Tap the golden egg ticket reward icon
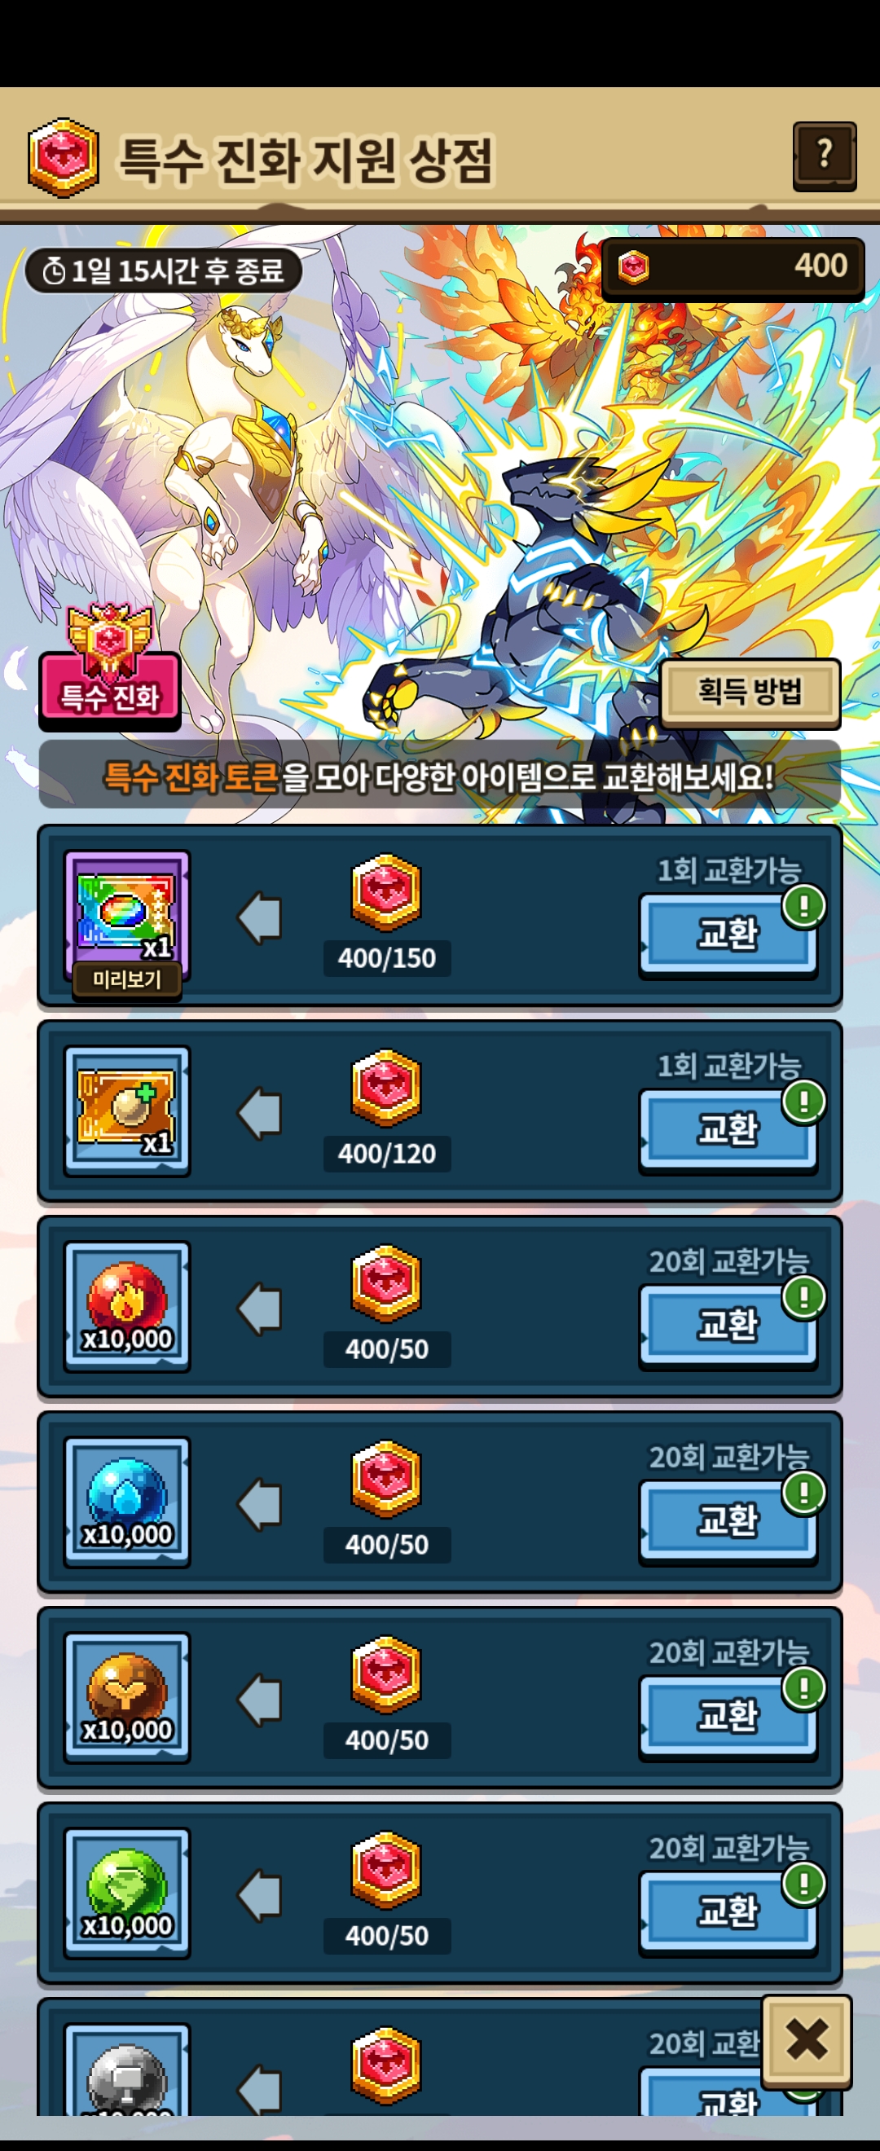Image resolution: width=880 pixels, height=2151 pixels. (127, 1110)
